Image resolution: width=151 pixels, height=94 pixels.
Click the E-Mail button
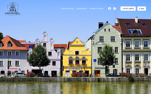[141, 9]
